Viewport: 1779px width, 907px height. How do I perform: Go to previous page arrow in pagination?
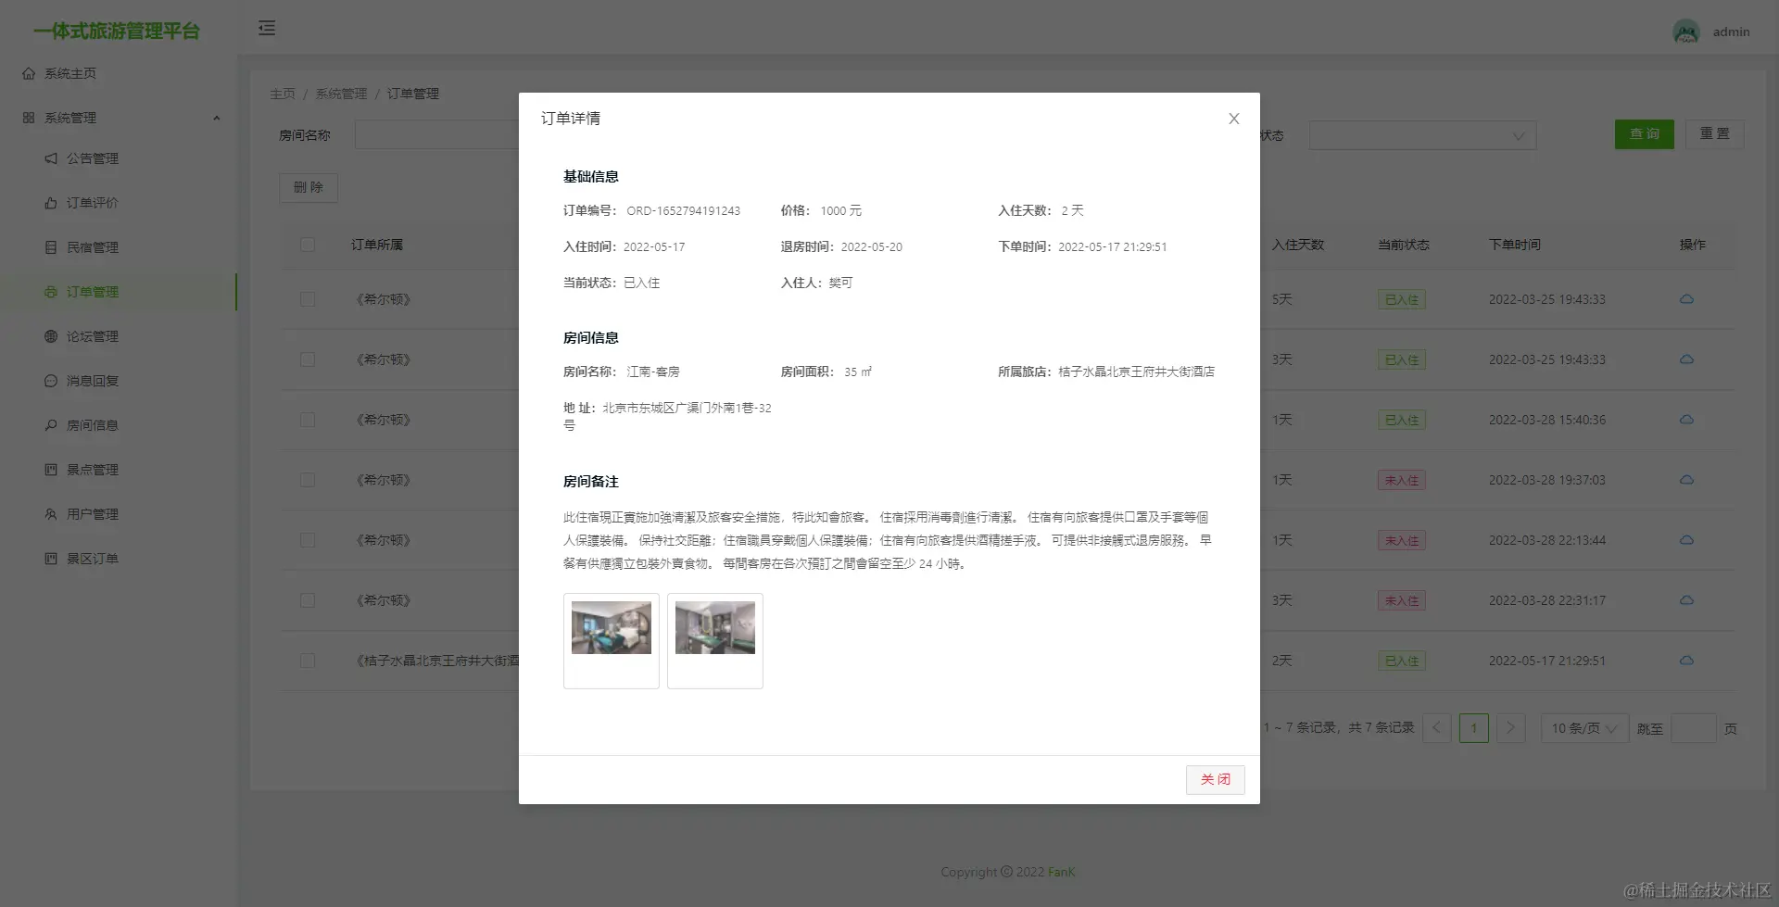(x=1436, y=728)
